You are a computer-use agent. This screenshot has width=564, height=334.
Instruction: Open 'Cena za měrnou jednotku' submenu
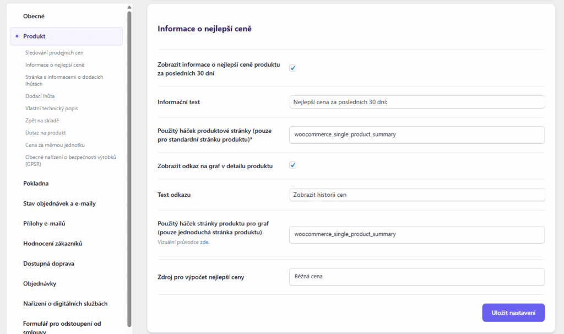point(55,144)
